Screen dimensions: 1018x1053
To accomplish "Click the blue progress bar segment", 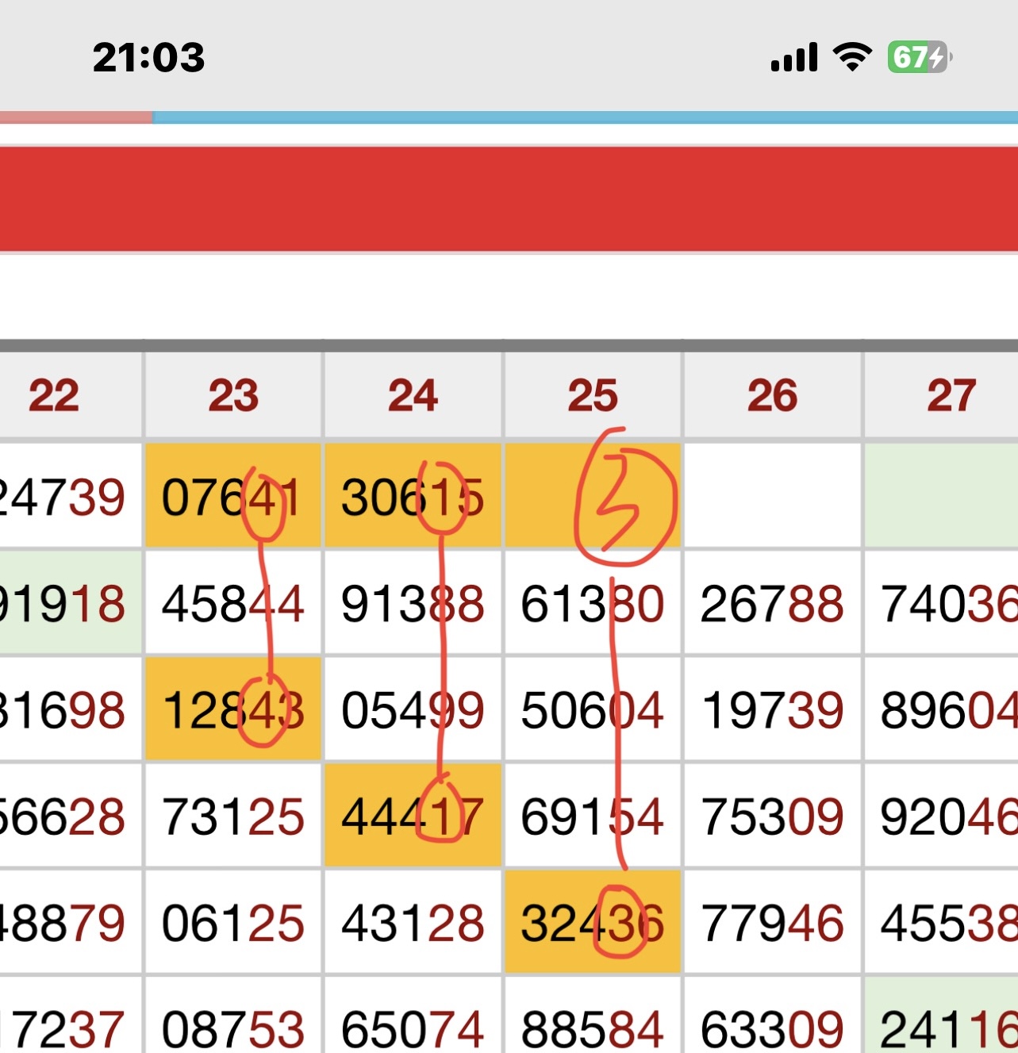I will click(x=584, y=117).
